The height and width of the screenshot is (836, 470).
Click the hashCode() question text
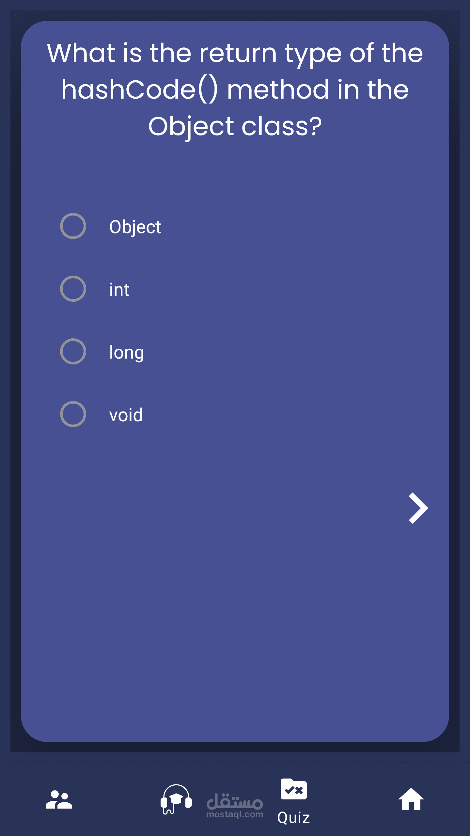click(140, 89)
